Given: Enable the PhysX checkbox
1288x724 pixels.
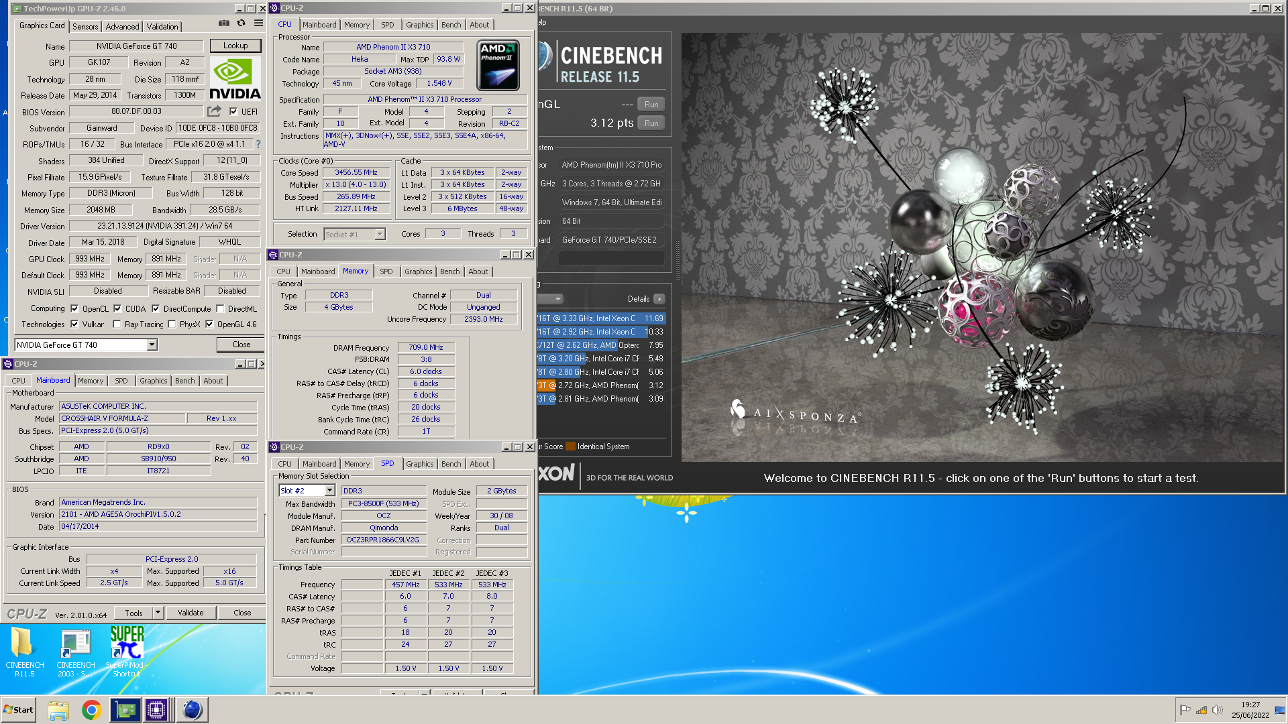Looking at the screenshot, I should click(172, 324).
